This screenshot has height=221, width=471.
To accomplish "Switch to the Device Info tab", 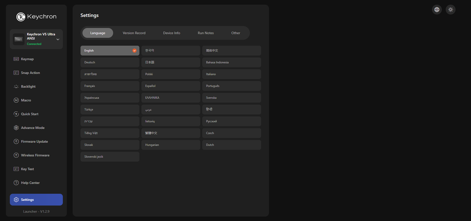I will pyautogui.click(x=171, y=33).
